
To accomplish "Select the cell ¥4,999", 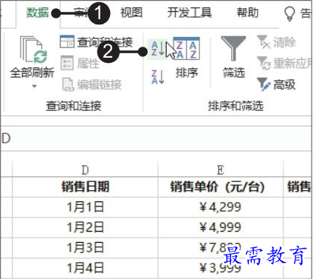I will pos(221,227).
